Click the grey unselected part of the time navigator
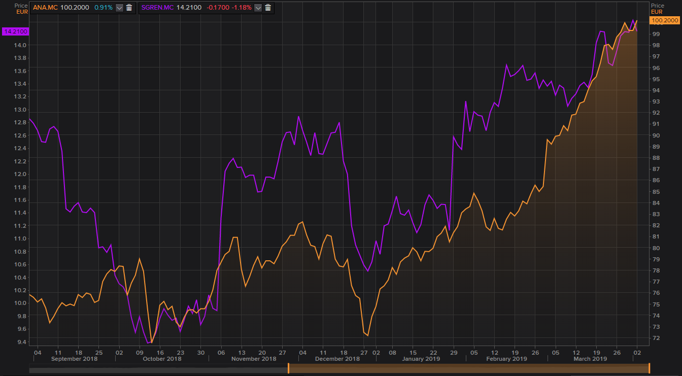 pyautogui.click(x=158, y=368)
